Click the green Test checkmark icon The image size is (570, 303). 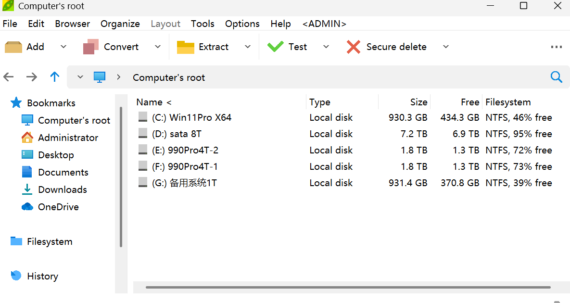click(x=275, y=47)
